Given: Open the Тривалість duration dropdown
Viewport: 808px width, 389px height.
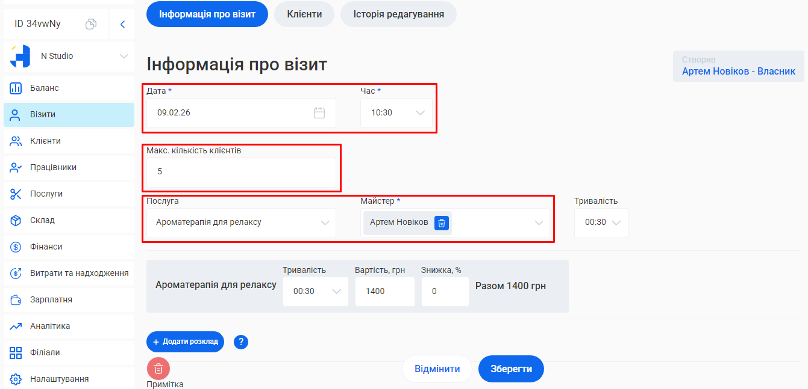Looking at the screenshot, I should [616, 223].
